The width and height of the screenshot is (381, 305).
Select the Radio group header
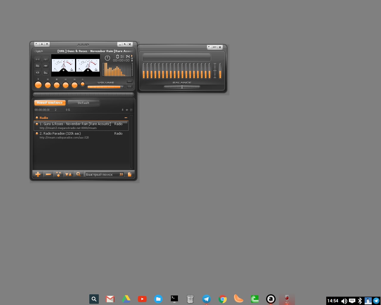point(81,118)
